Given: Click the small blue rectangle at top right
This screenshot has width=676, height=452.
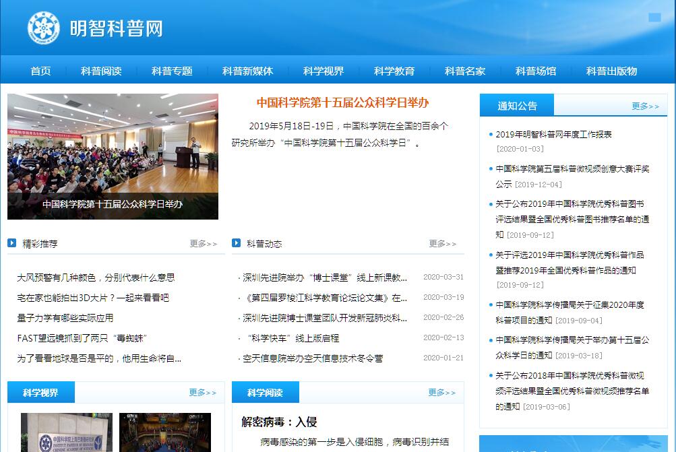Looking at the screenshot, I should click(x=654, y=18).
